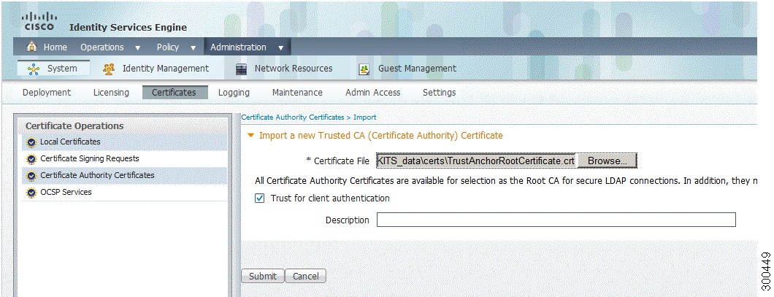
Task: Go to the Admin Access tab
Action: 372,92
